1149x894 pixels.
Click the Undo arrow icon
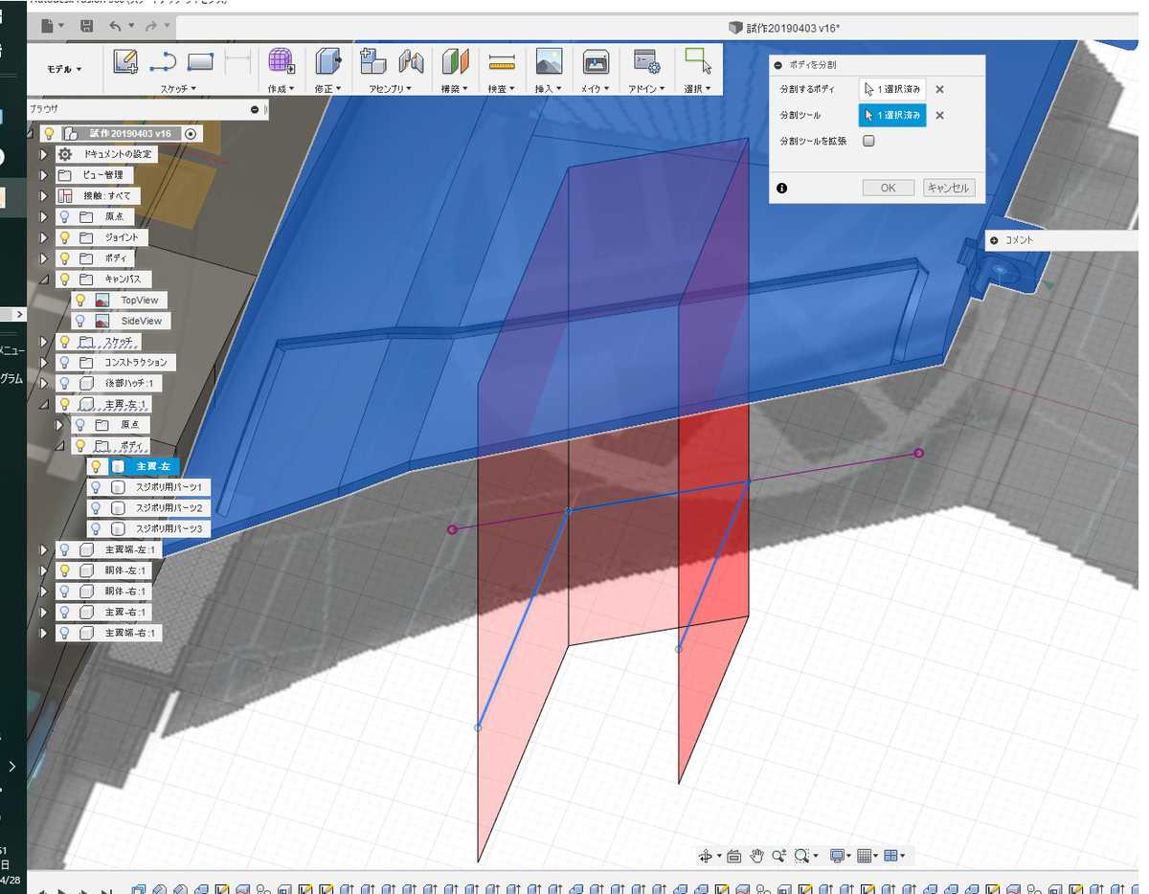pyautogui.click(x=115, y=27)
